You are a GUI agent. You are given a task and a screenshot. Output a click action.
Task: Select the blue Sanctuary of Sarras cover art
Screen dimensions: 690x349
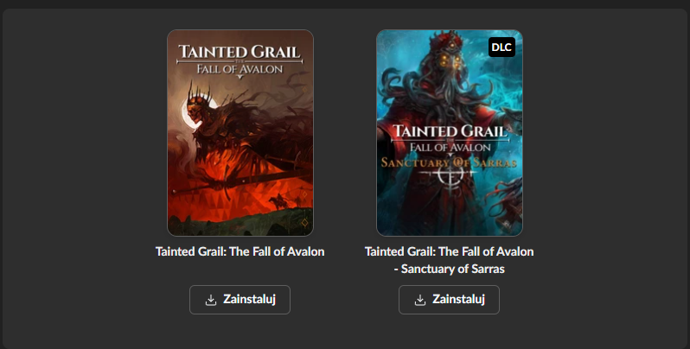coord(450,133)
